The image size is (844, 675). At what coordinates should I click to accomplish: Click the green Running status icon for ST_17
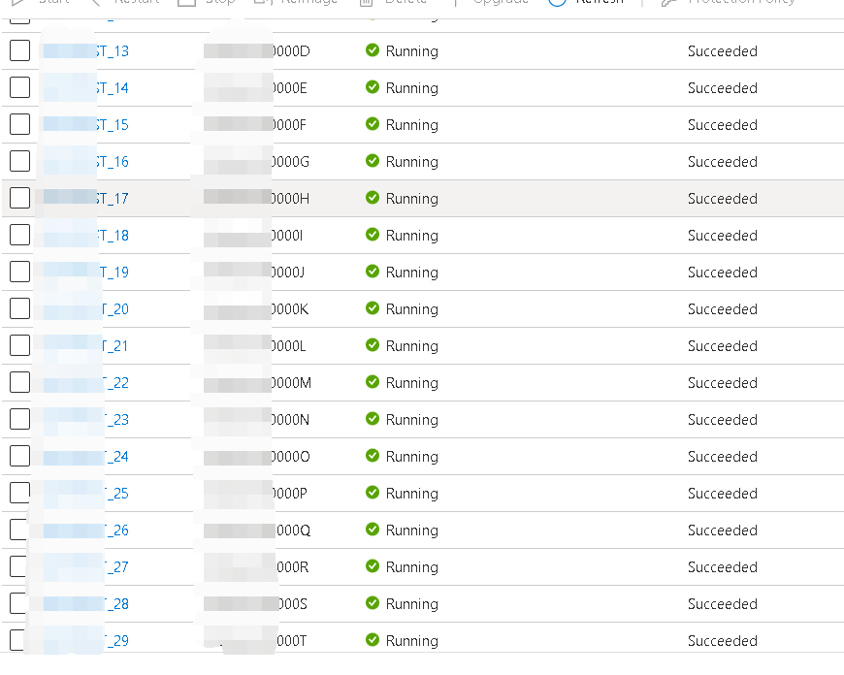pyautogui.click(x=373, y=198)
